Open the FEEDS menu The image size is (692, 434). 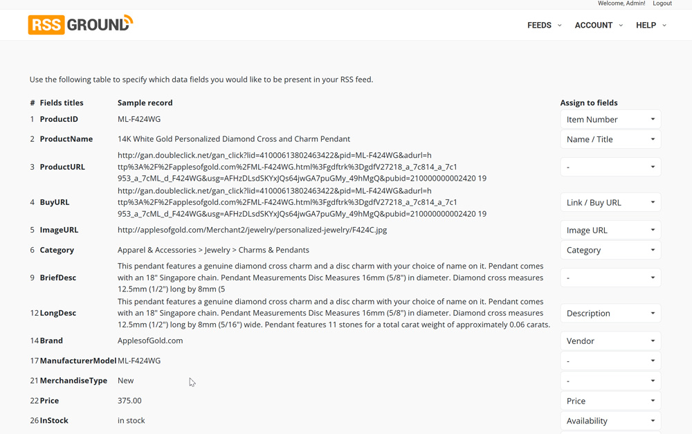click(544, 25)
